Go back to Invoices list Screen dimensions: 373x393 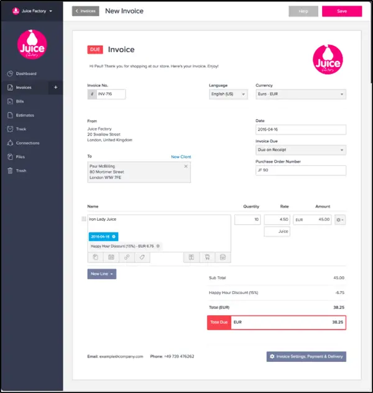pyautogui.click(x=85, y=11)
